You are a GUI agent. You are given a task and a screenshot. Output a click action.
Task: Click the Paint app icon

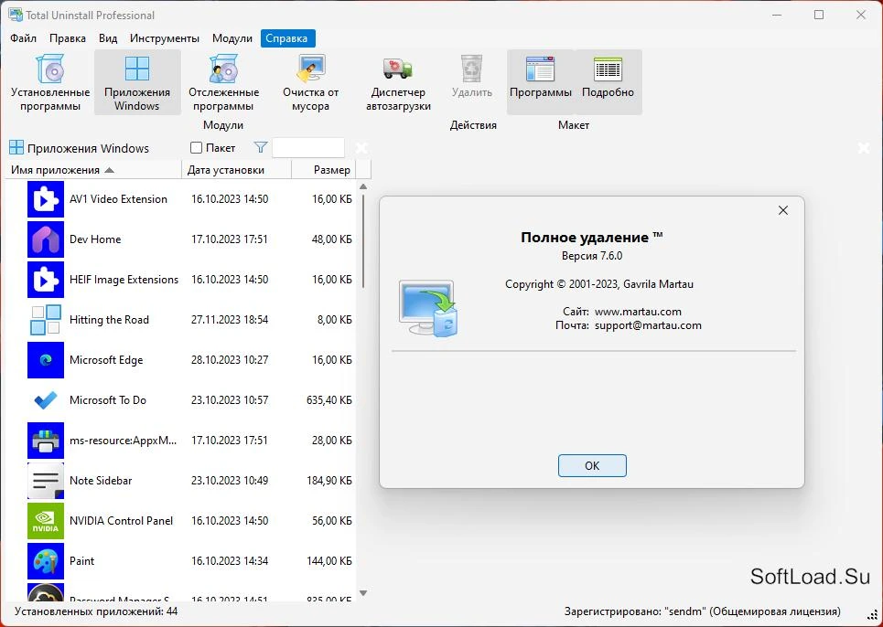pyautogui.click(x=46, y=561)
